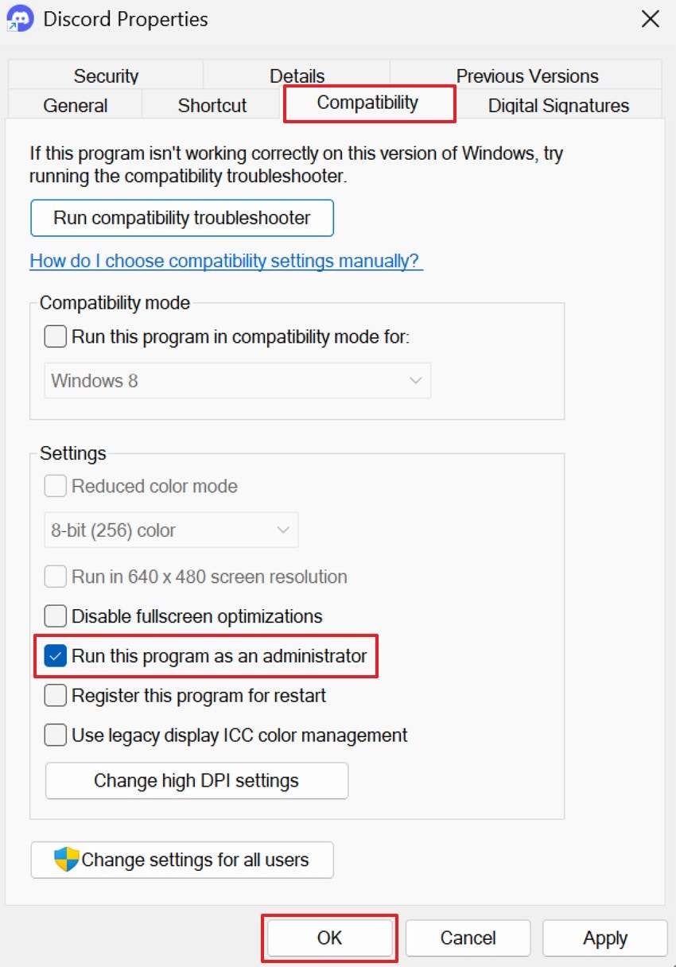Switch to the Security tab

pyautogui.click(x=106, y=76)
